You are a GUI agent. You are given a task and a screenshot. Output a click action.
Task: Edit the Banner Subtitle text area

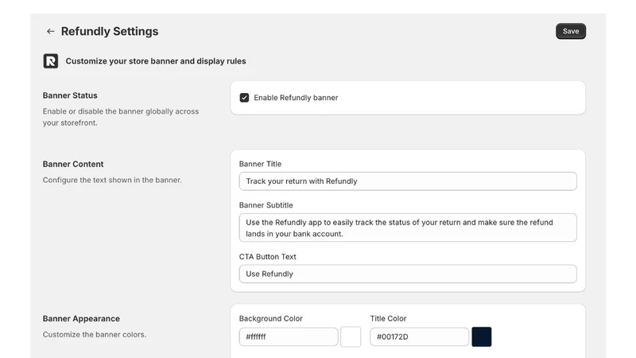[408, 228]
